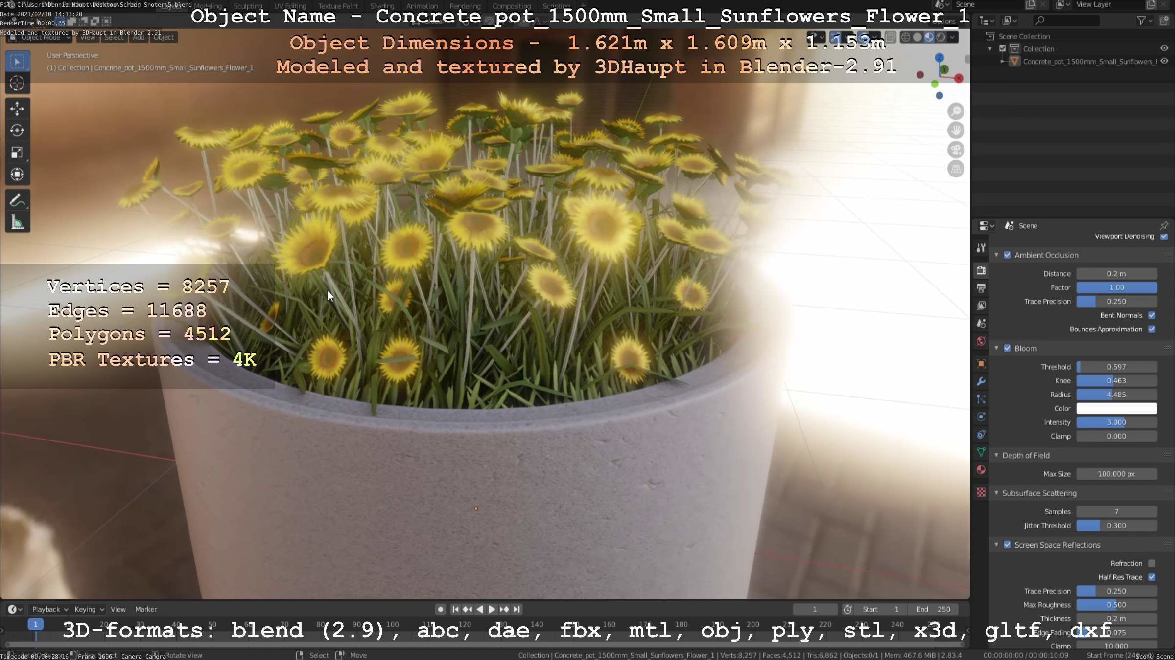Open the timeline View menu
1175x660 pixels.
118,609
